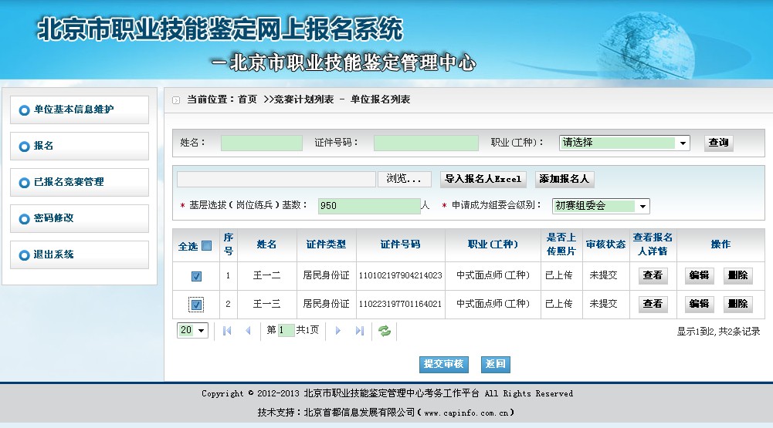Screen dimensions: 773x428
Task: Click the 姓名 search input field
Action: [261, 143]
